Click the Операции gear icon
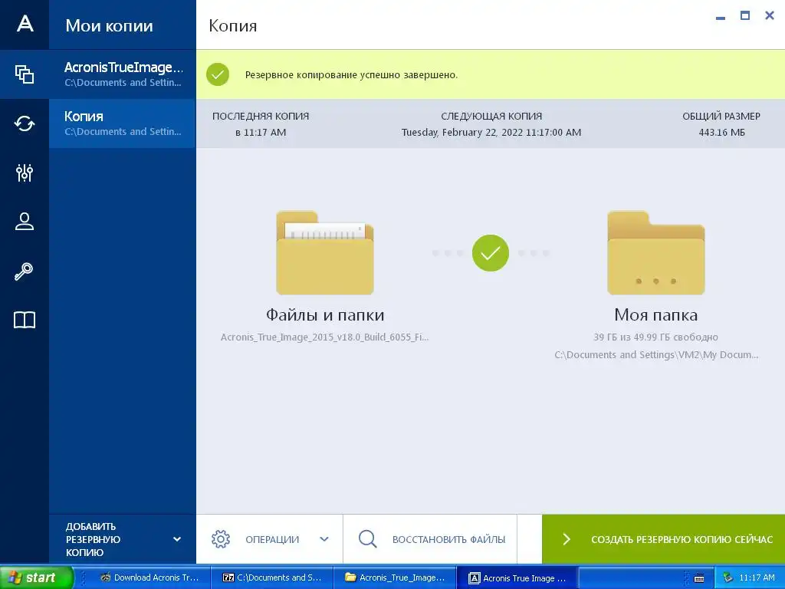 click(x=221, y=539)
